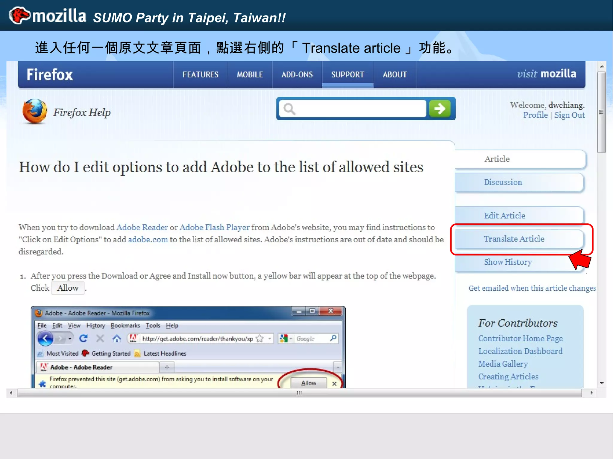Click the vertical scrollbar down arrow

tap(602, 383)
